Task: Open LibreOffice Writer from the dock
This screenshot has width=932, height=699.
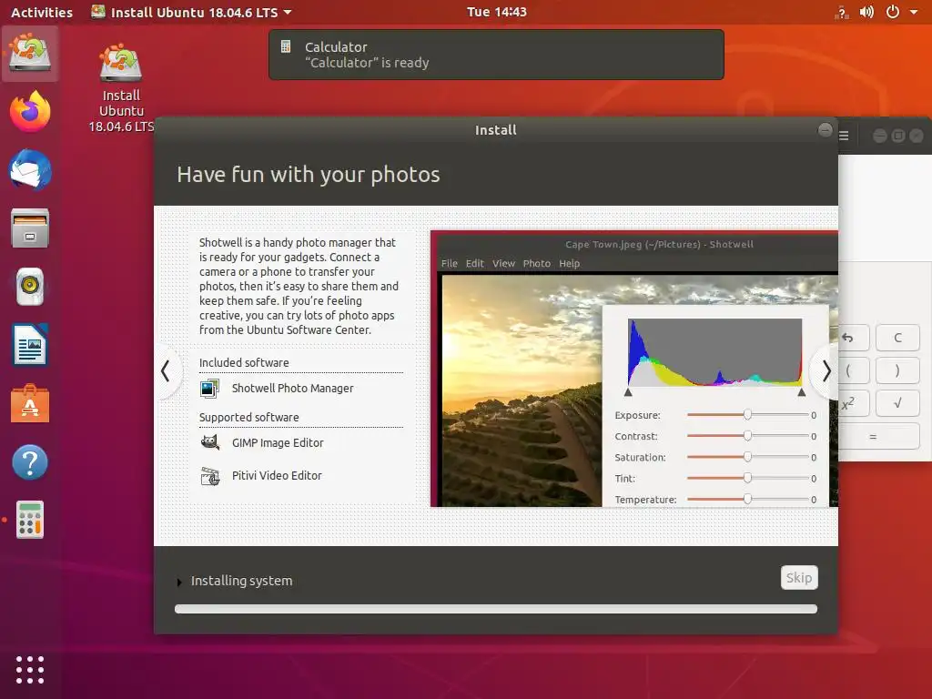Action: [x=30, y=345]
